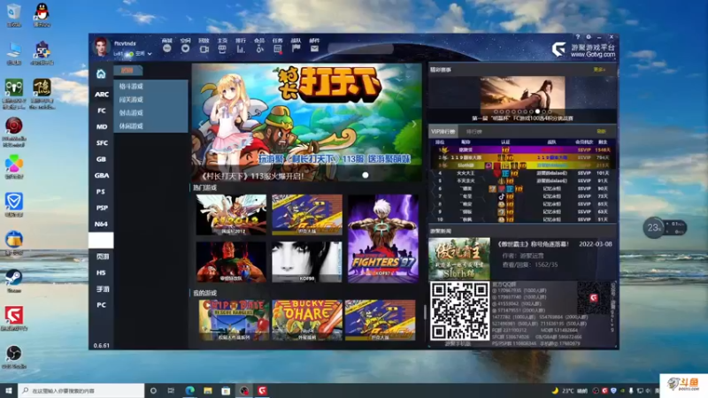The height and width of the screenshot is (398, 708).
Task: Open the QQ penguin desktop icon
Action: (x=42, y=15)
